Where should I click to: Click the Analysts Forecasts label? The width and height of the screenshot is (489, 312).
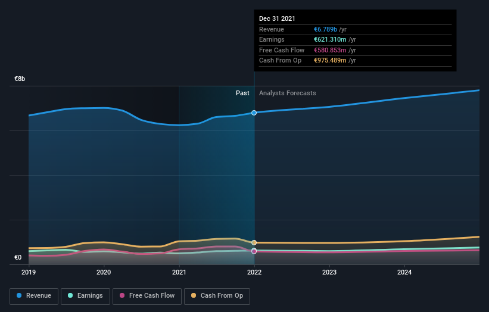click(288, 93)
